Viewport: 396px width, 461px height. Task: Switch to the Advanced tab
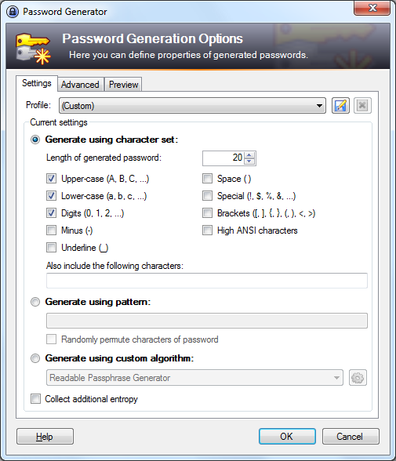pos(80,85)
